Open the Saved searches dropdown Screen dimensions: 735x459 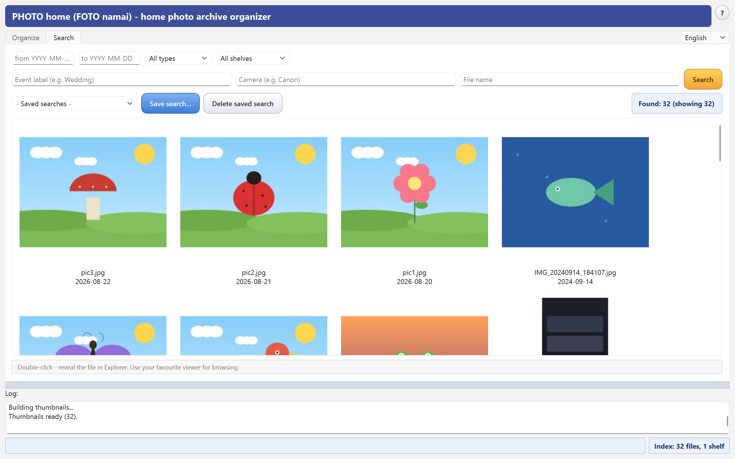74,104
